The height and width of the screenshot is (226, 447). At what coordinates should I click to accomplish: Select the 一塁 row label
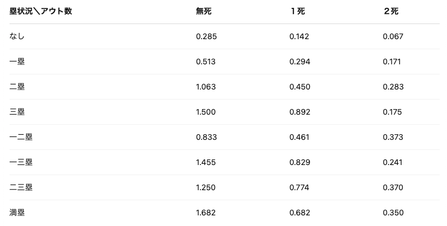[x=17, y=62]
